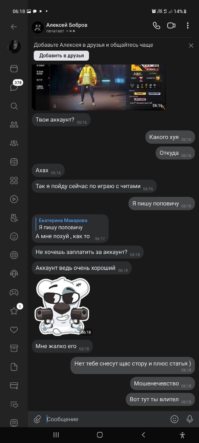Open the games controller icon in sidebar
Viewport: 199px width, 443px height.
click(x=14, y=292)
